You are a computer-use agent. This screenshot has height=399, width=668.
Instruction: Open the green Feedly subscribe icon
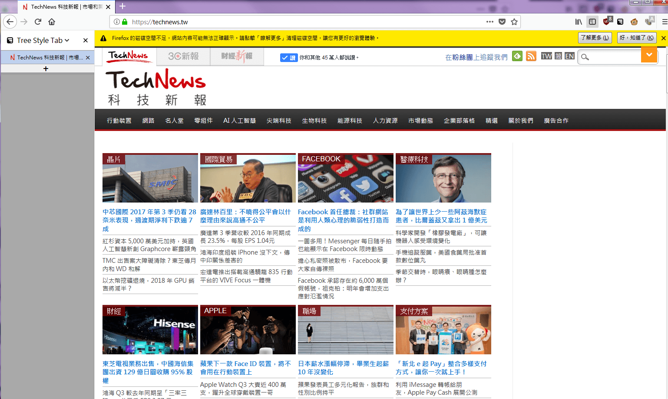click(517, 56)
